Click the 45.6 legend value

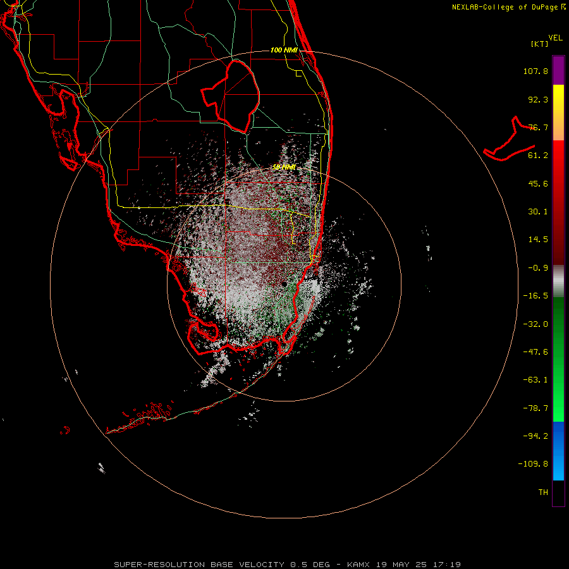(x=538, y=183)
